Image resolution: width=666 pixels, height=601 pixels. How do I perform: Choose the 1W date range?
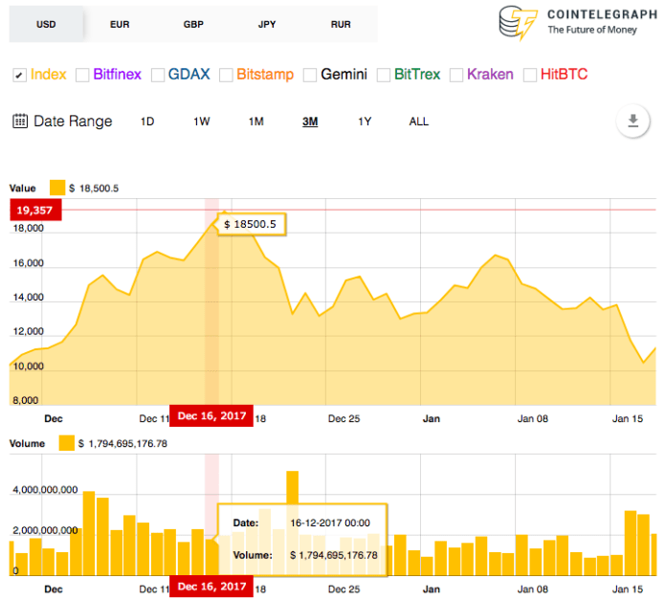201,122
